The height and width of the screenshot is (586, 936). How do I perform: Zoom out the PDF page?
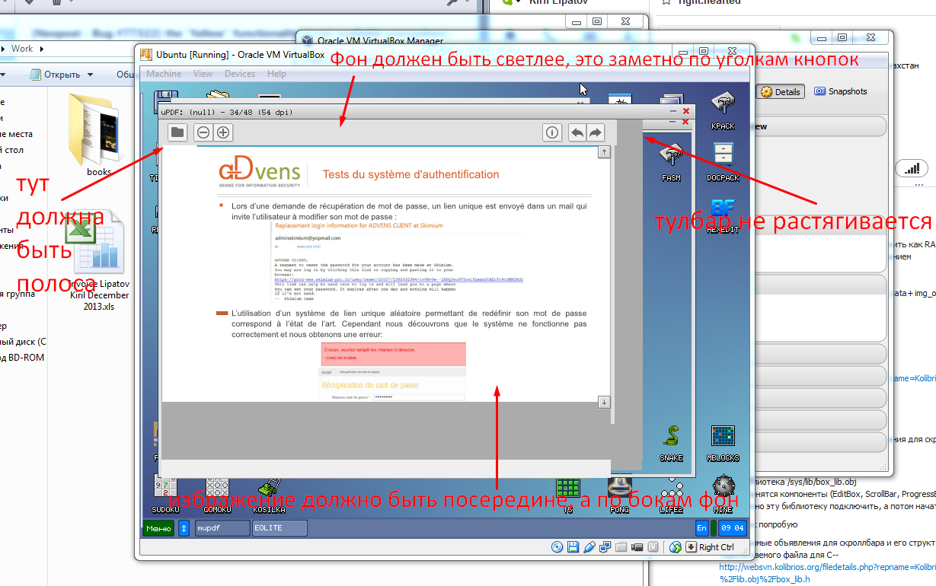coord(203,132)
